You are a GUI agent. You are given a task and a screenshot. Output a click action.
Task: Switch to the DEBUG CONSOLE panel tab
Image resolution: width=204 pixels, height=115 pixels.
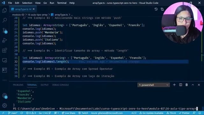click(x=61, y=85)
